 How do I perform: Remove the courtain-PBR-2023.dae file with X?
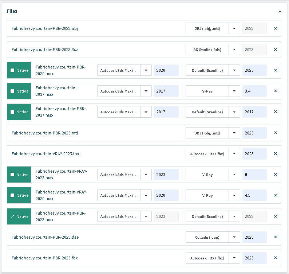(x=275, y=237)
